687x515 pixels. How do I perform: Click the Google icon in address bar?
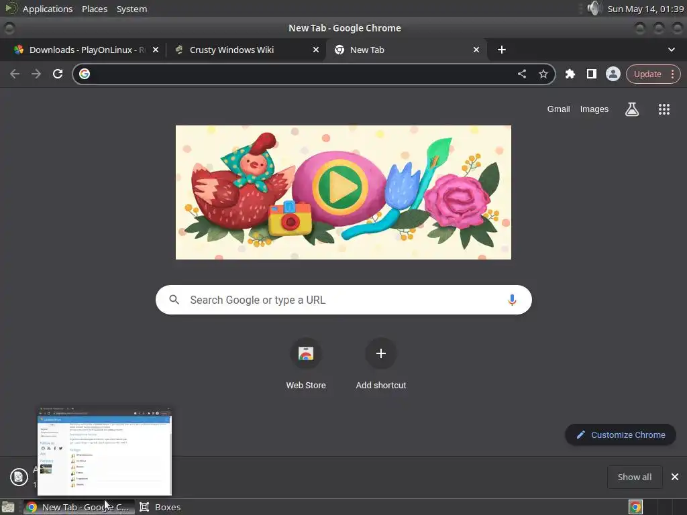[x=85, y=74]
